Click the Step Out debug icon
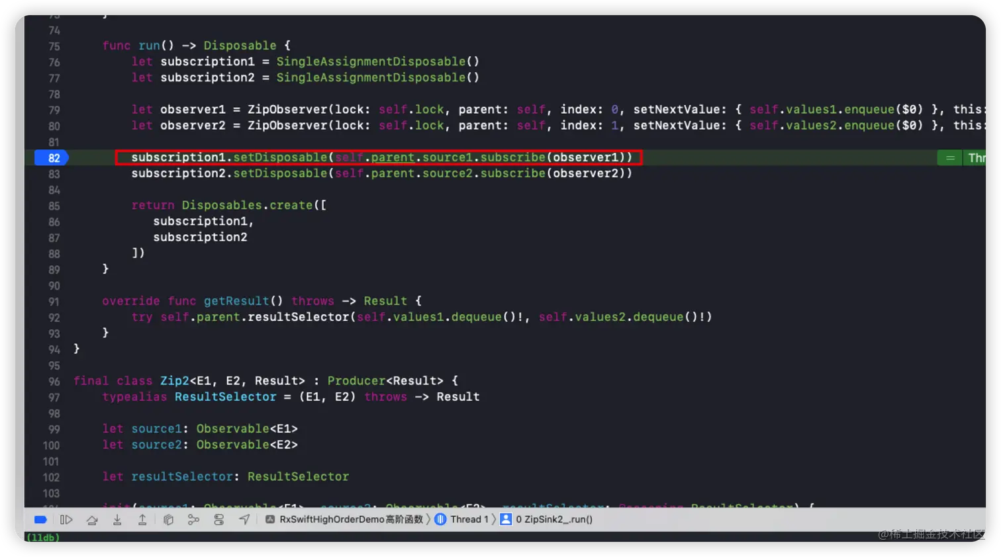The height and width of the screenshot is (557, 1001). (142, 520)
